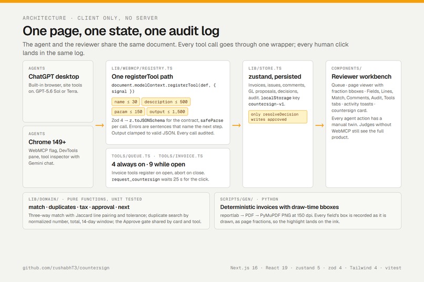
Task: Click the 'One page, one state, one audit log' heading
Action: [121, 31]
